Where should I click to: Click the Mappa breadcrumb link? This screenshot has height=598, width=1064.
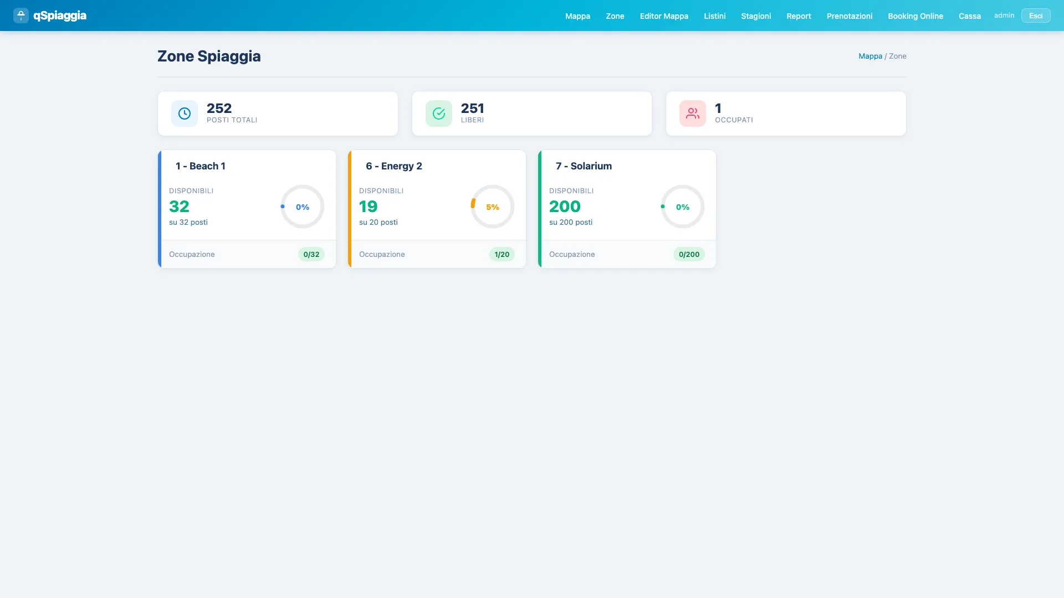(x=870, y=56)
